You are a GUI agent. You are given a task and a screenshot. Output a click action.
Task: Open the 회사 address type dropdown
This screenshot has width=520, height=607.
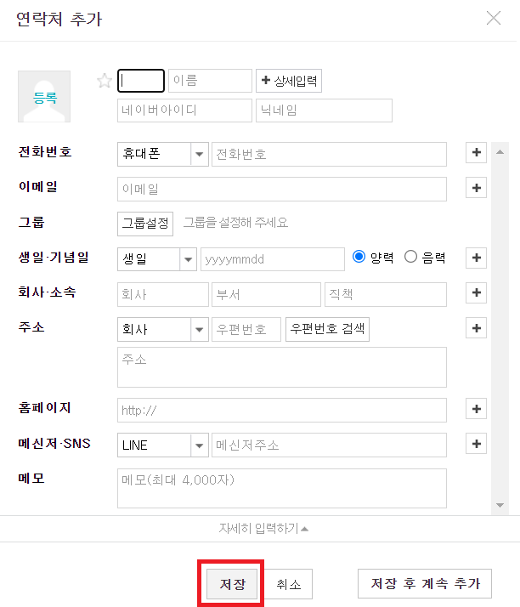163,330
